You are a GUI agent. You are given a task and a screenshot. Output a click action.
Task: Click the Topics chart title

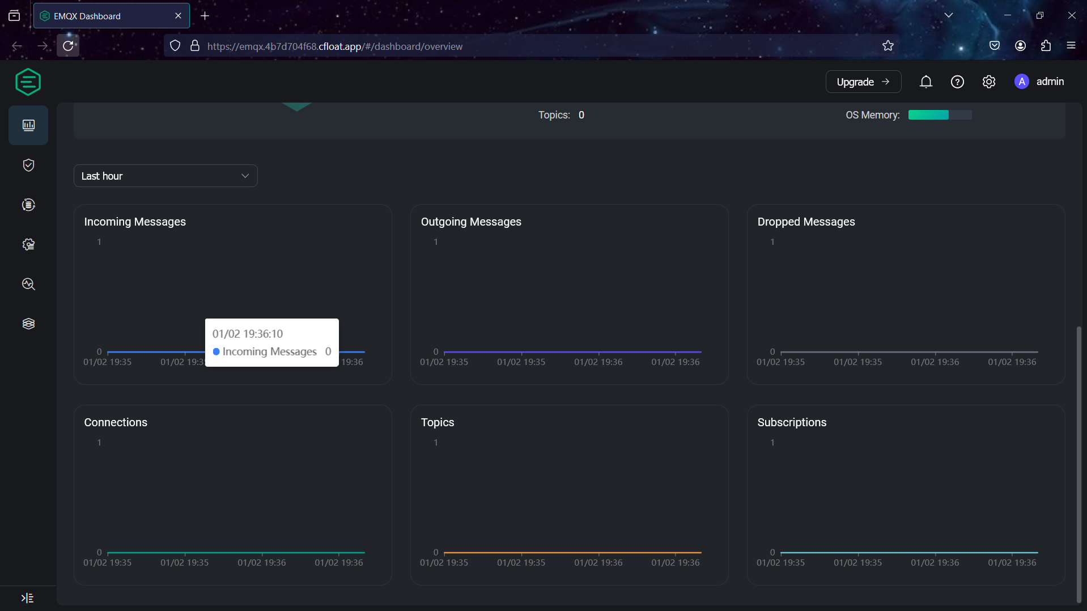point(438,422)
